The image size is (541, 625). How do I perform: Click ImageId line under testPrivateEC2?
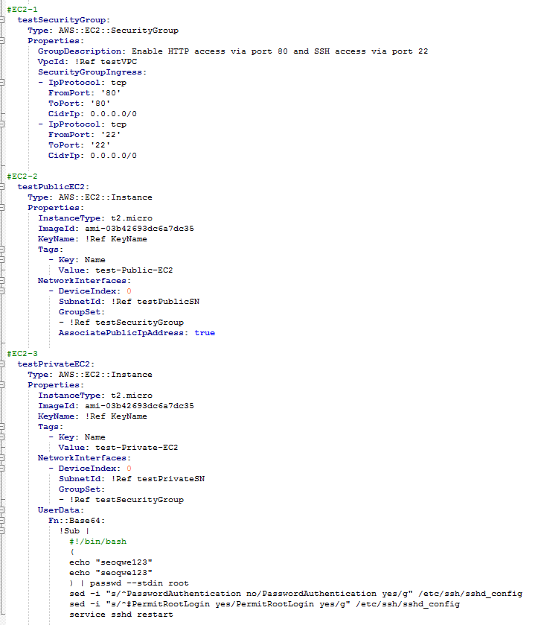pyautogui.click(x=116, y=406)
